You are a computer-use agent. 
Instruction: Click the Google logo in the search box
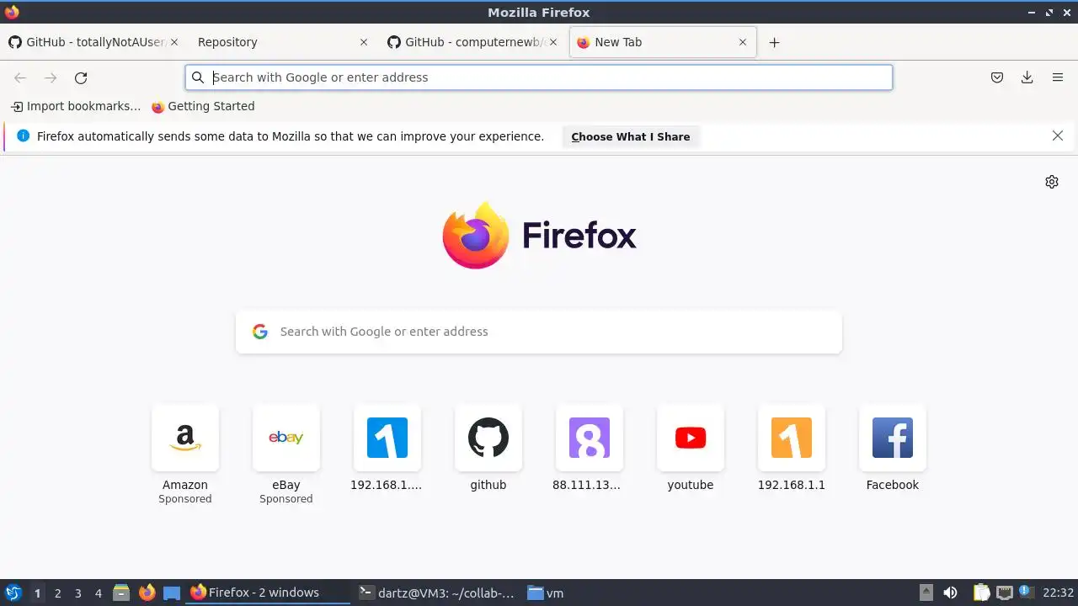click(260, 332)
